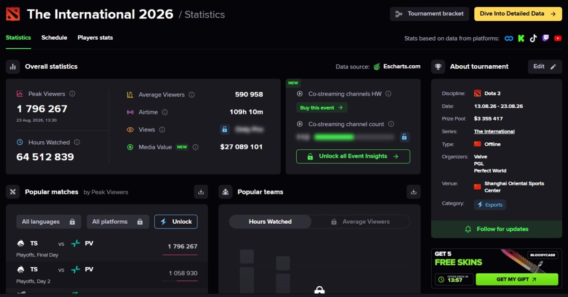Click the info icon next to Average Viewers

(x=192, y=95)
